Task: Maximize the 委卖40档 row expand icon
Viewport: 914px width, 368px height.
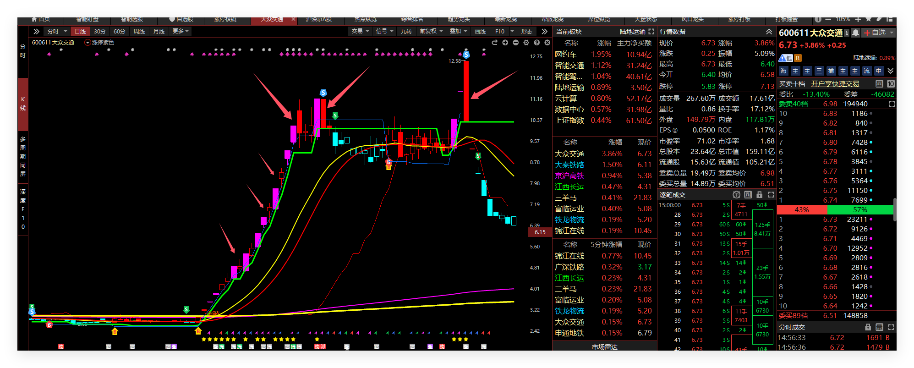Action: (x=892, y=104)
